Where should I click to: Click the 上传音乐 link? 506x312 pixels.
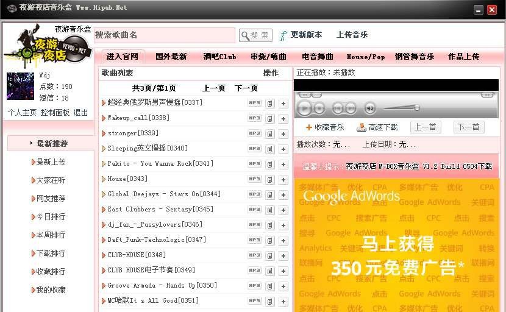[352, 35]
